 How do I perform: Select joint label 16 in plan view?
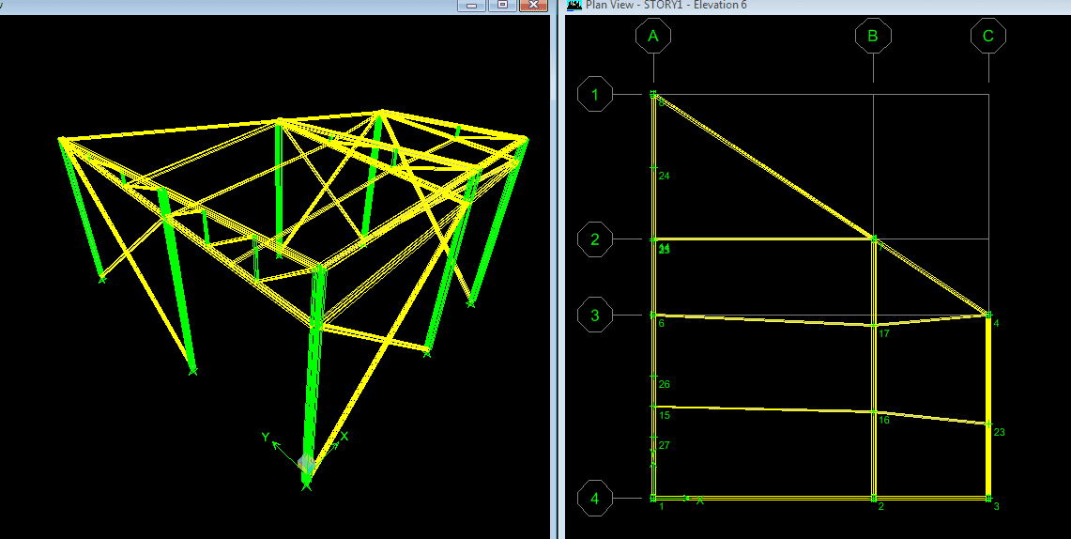pyautogui.click(x=884, y=420)
